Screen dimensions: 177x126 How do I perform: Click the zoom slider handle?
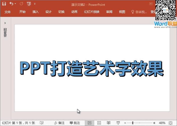133,123
